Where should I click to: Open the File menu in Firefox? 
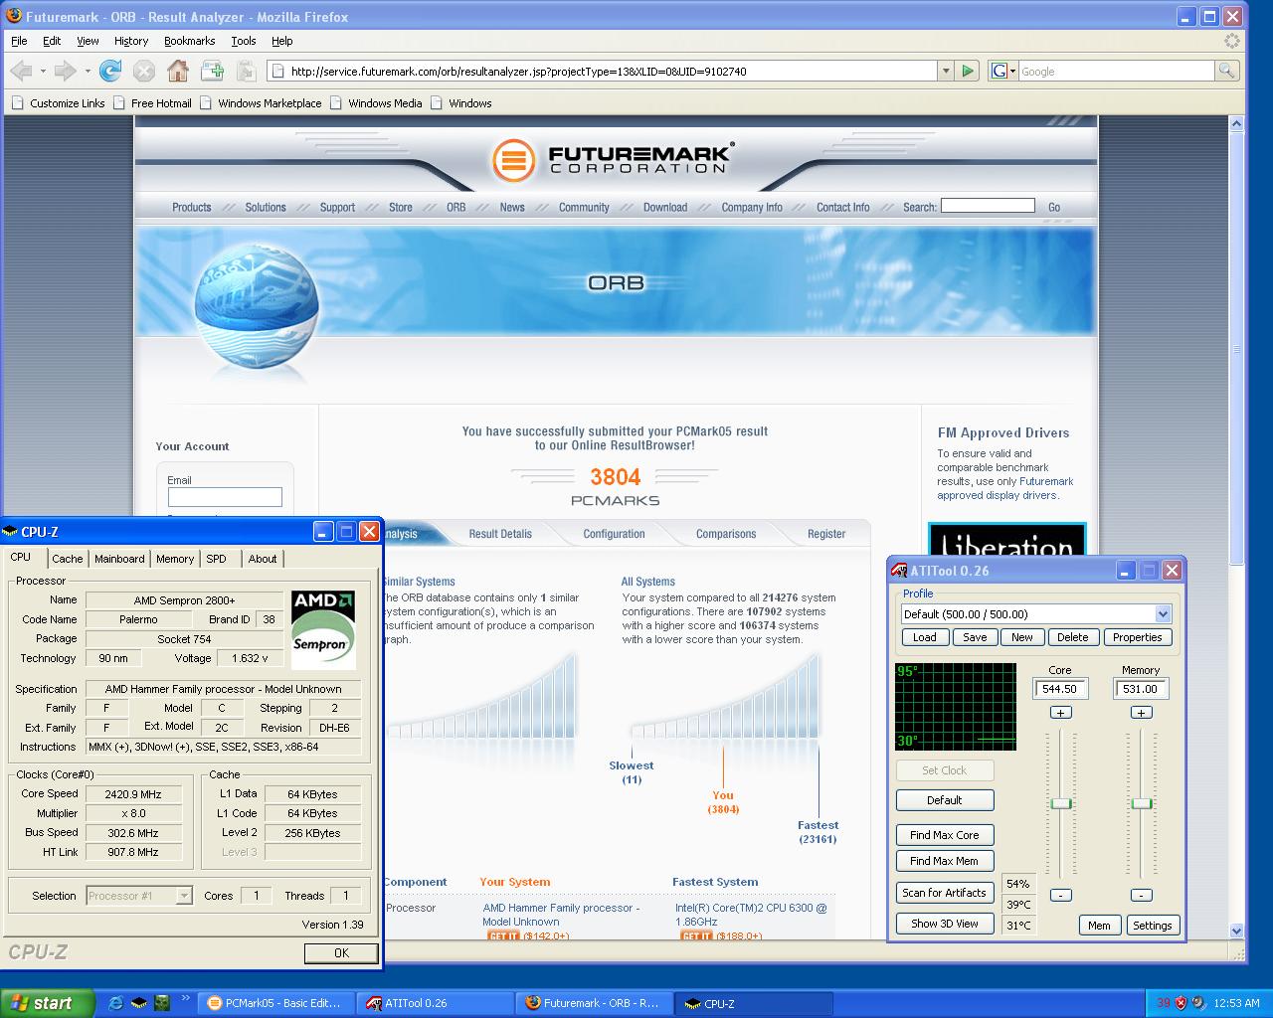(19, 41)
